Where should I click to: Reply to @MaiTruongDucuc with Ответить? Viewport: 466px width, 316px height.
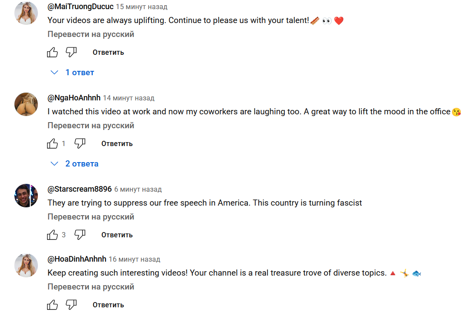click(x=108, y=53)
